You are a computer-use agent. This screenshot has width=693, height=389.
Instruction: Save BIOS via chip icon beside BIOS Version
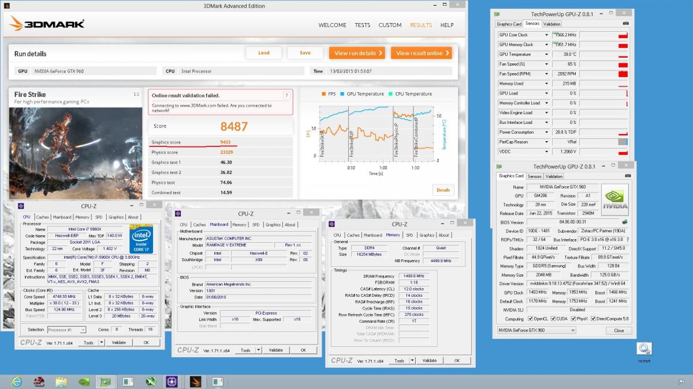(625, 222)
